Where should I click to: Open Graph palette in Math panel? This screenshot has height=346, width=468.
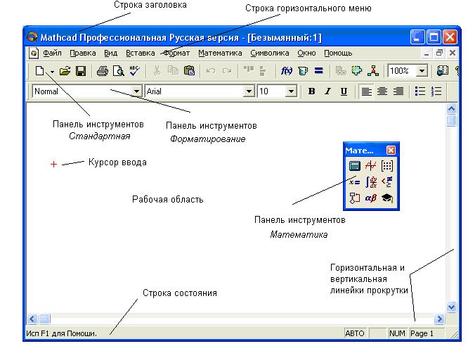click(371, 166)
